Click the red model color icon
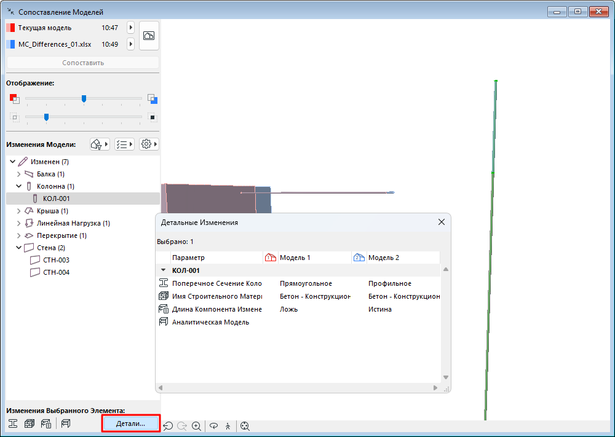Image resolution: width=615 pixels, height=437 pixels. tap(15, 98)
